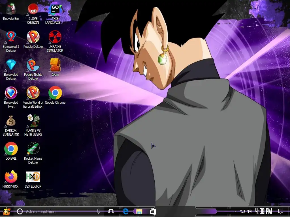The image size is (290, 217).
Task: Click the Cortana circle icon
Action: pyautogui.click(x=20, y=211)
